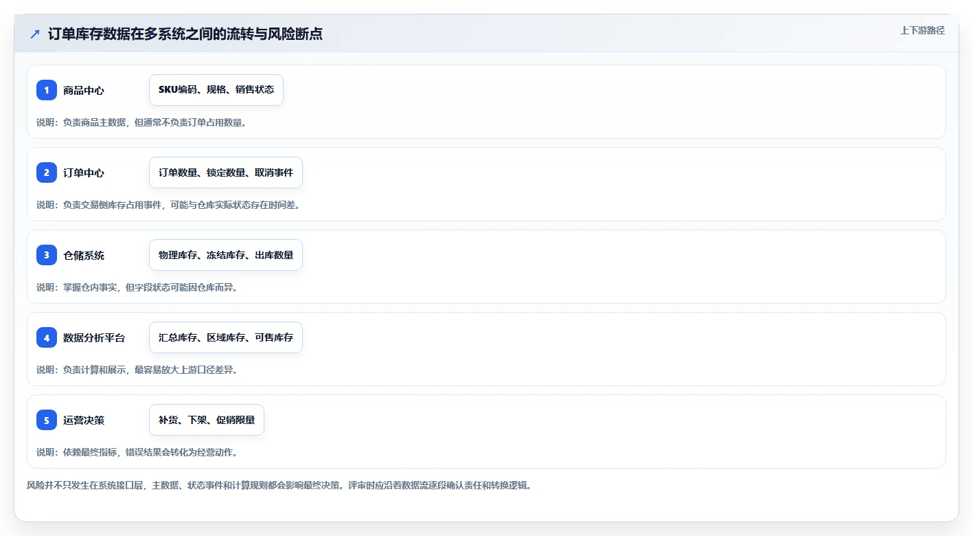Click the 运营决策 step name
Viewport: 973px width, 536px height.
(84, 420)
